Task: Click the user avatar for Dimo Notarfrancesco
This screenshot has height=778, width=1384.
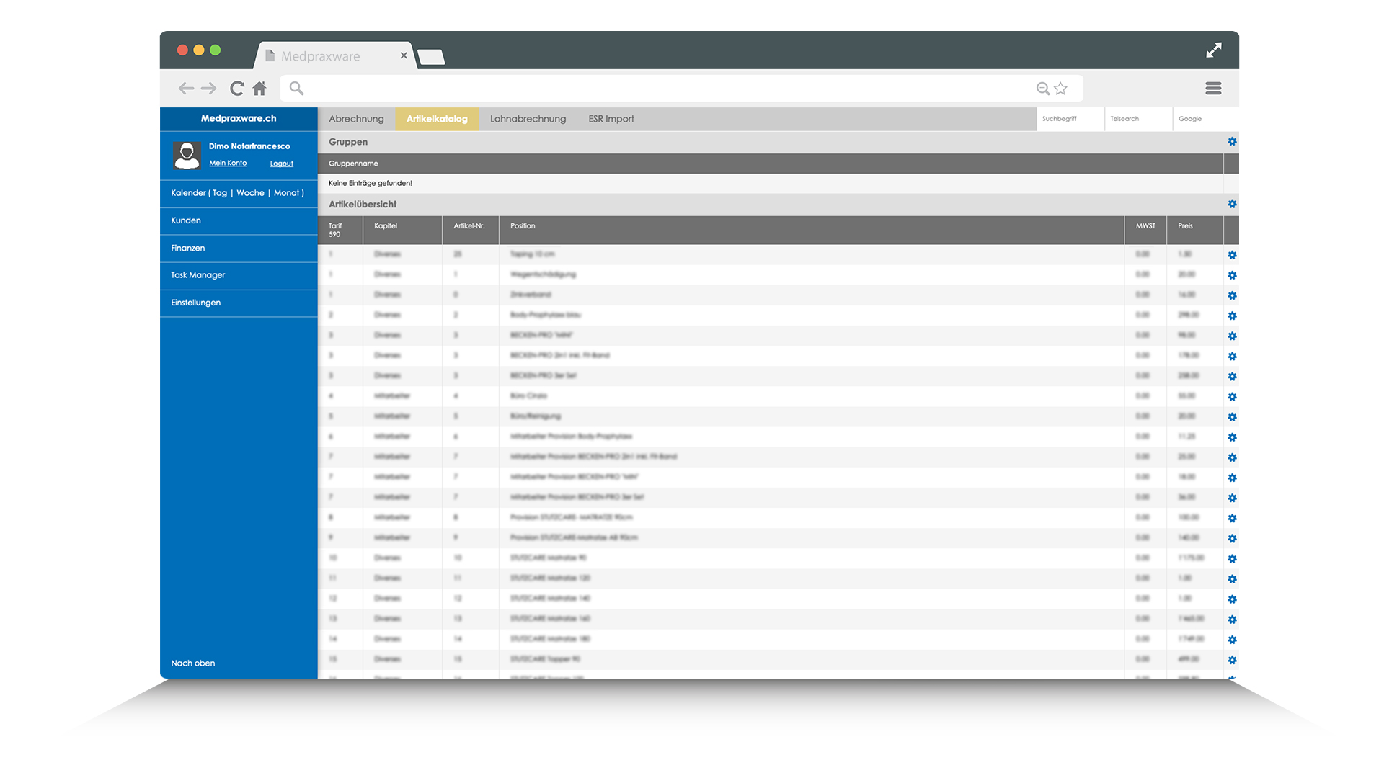Action: pyautogui.click(x=187, y=154)
